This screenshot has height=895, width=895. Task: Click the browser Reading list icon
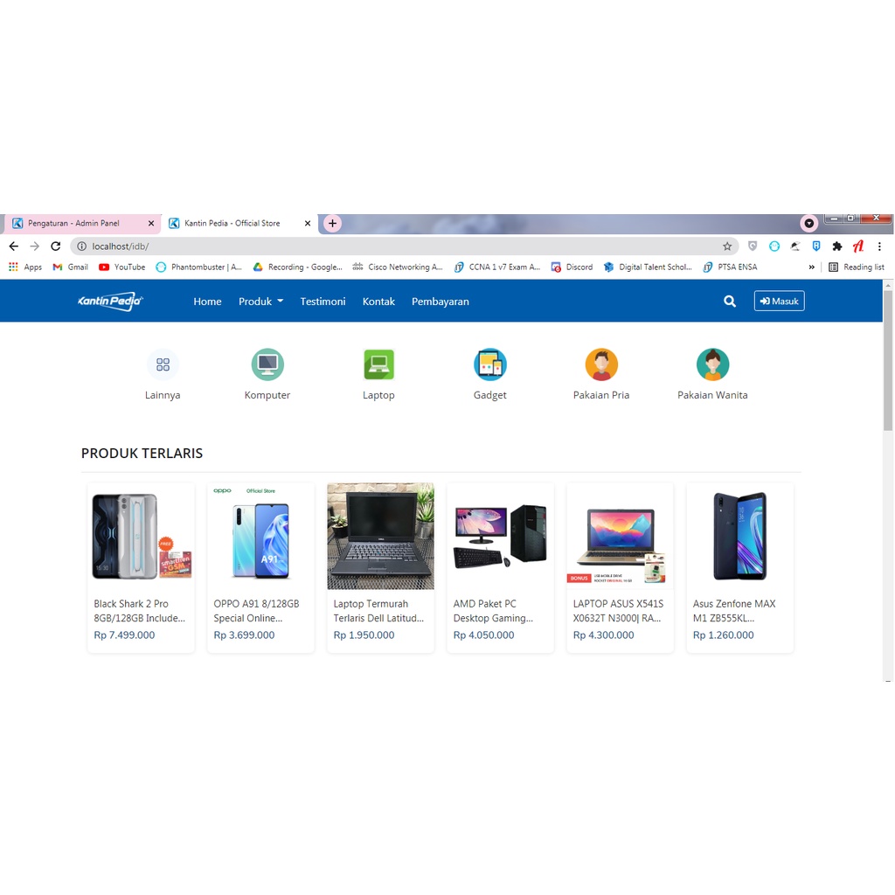point(857,267)
